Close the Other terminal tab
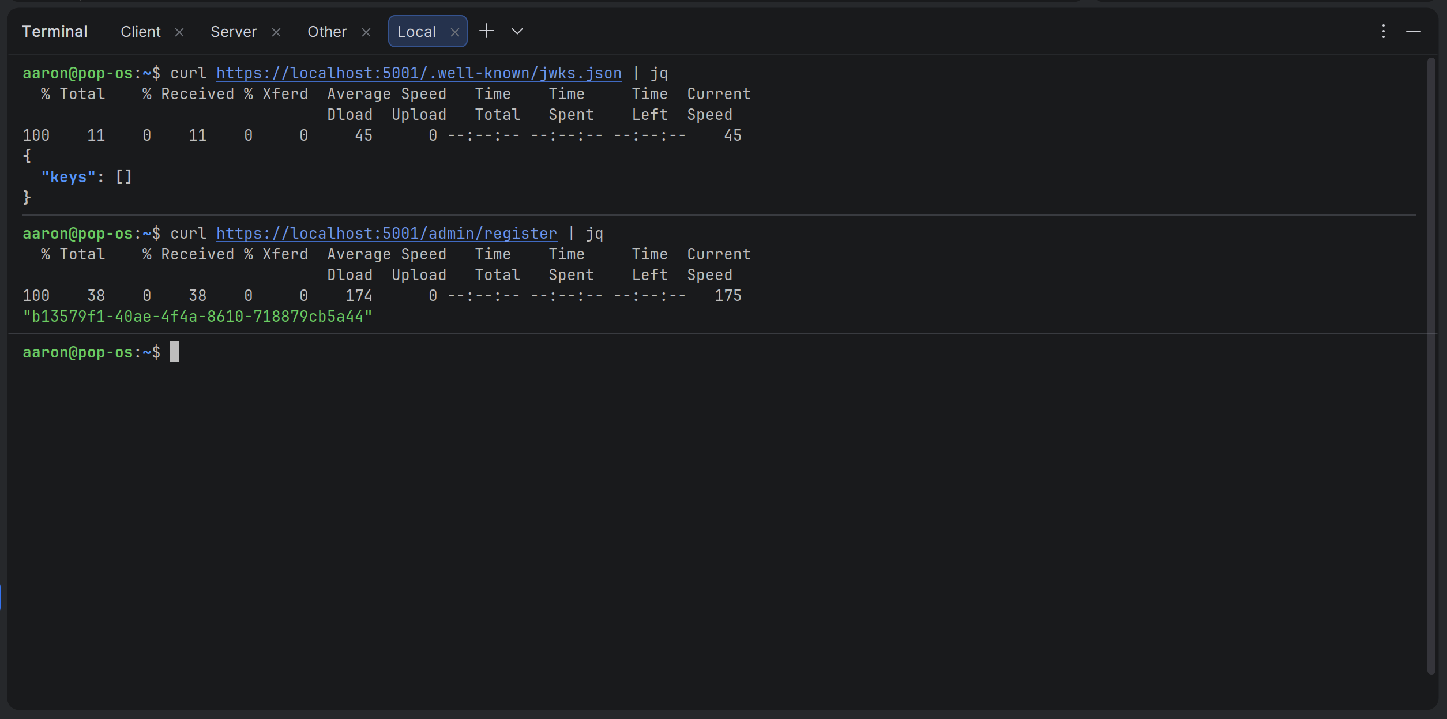The height and width of the screenshot is (719, 1447). click(x=366, y=32)
